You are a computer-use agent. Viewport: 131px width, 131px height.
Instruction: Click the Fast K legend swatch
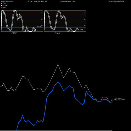coord(2,6)
